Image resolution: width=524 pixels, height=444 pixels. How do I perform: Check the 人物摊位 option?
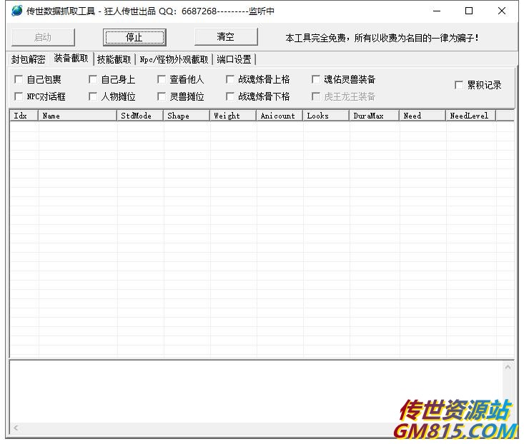[x=93, y=97]
